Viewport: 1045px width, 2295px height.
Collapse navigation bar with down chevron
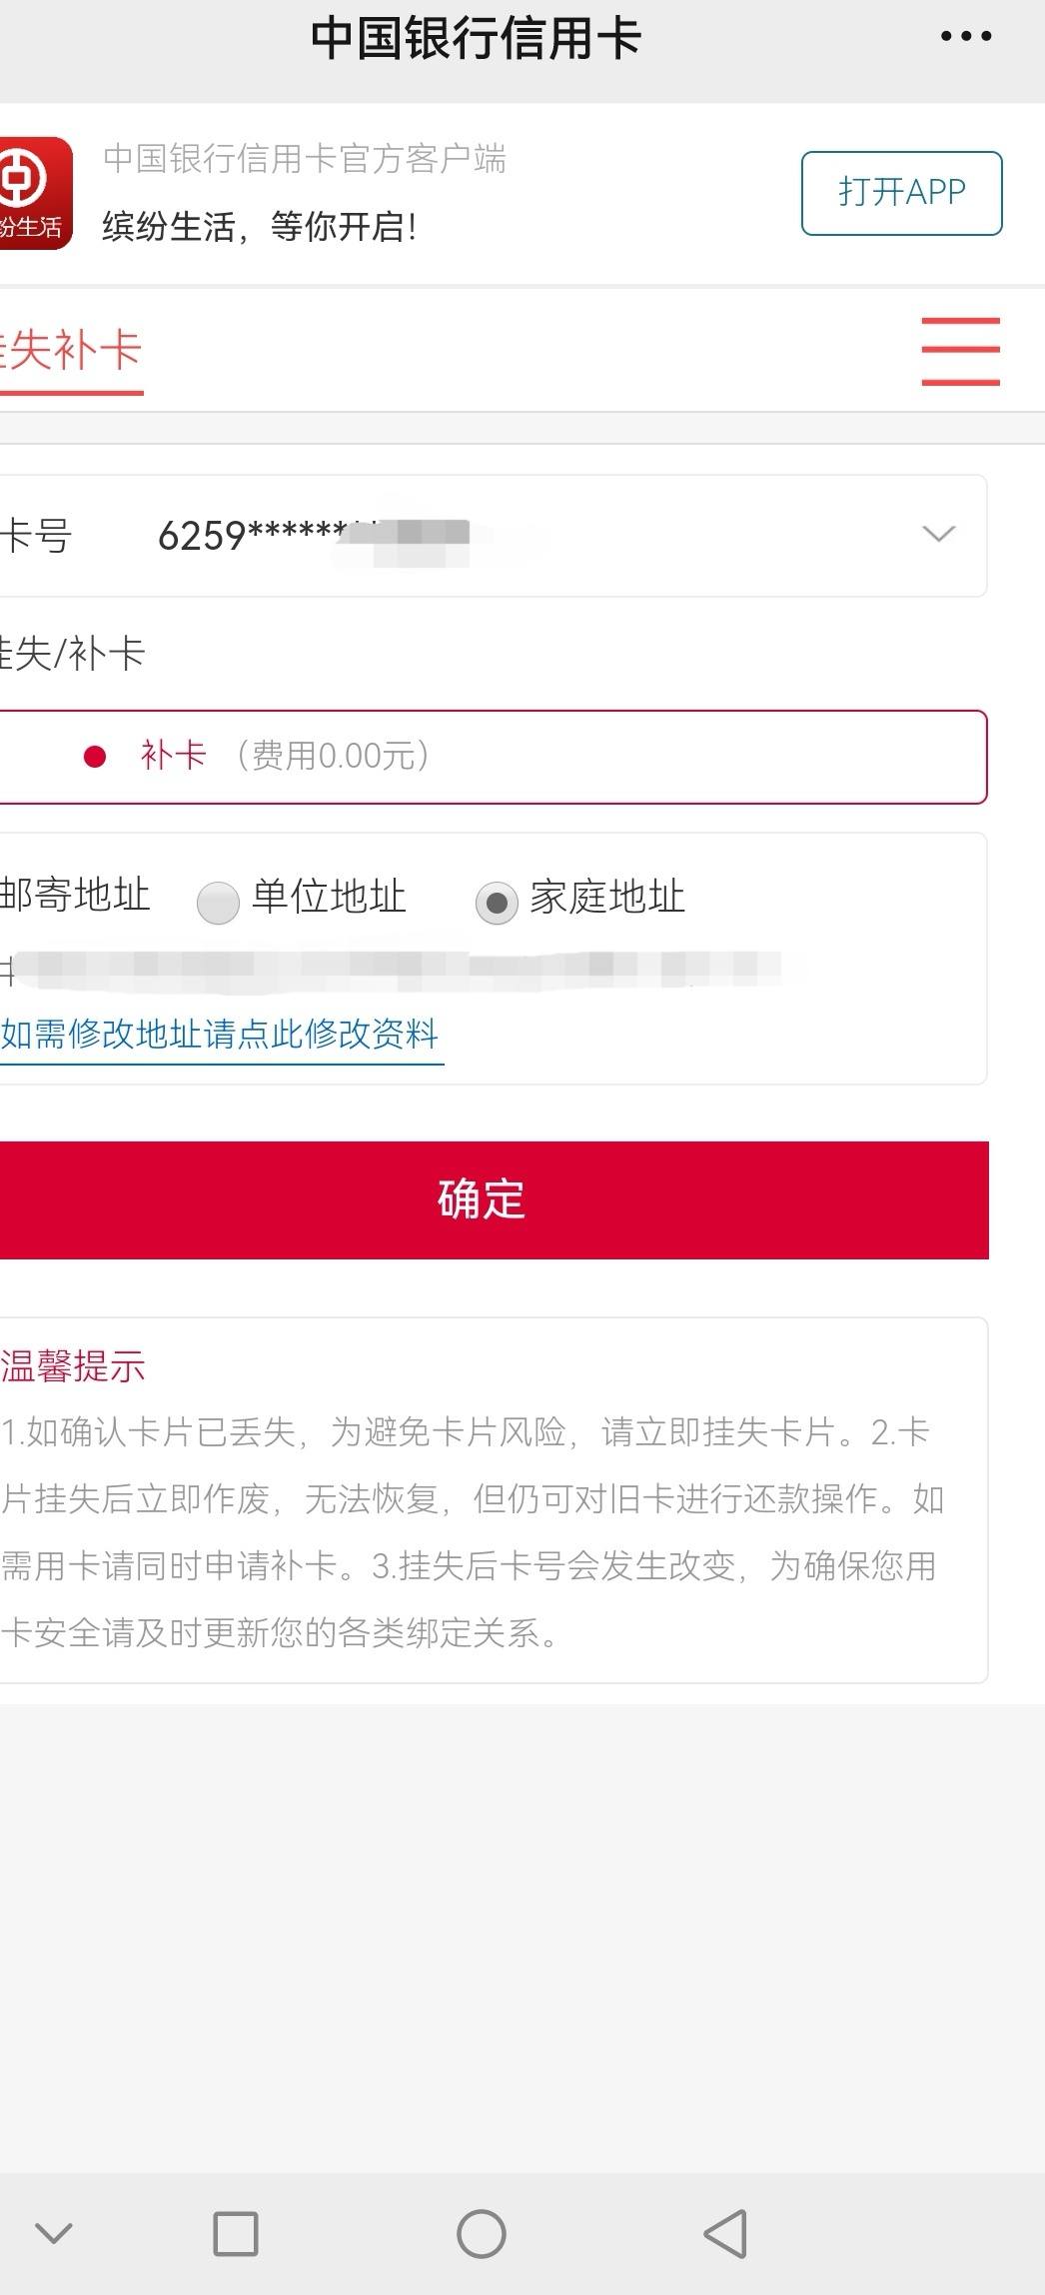coord(53,2233)
